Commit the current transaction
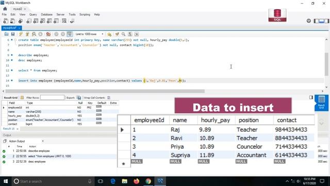Image resolution: width=330 pixels, height=186 pixels. pyautogui.click(x=56, y=34)
